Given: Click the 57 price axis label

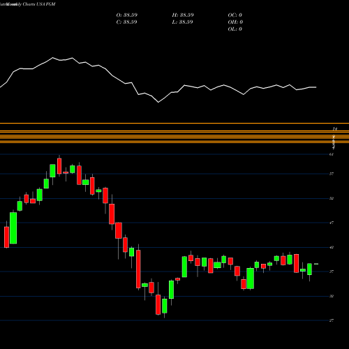Looking at the screenshot, I should click(332, 174).
